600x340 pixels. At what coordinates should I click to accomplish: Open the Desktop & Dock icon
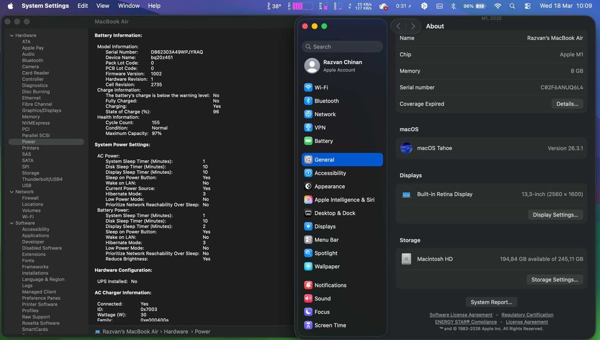[308, 213]
